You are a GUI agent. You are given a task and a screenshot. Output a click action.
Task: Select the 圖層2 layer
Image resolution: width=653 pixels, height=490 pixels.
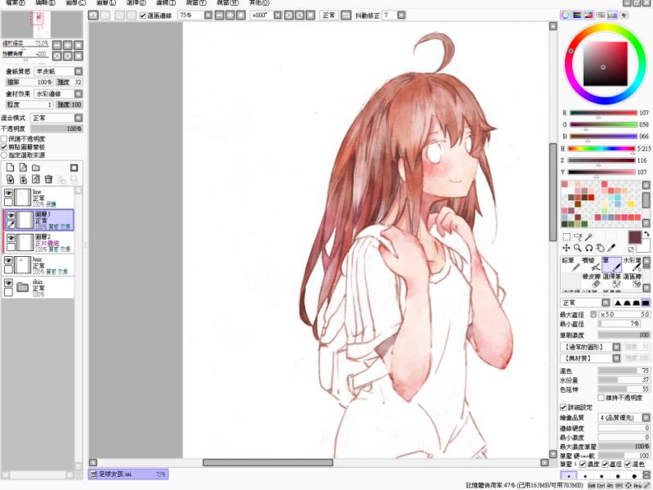pyautogui.click(x=39, y=242)
